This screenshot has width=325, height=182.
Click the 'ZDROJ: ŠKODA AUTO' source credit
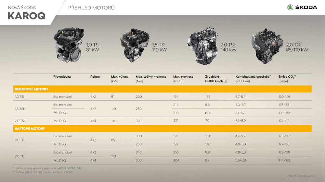pyautogui.click(x=301, y=176)
